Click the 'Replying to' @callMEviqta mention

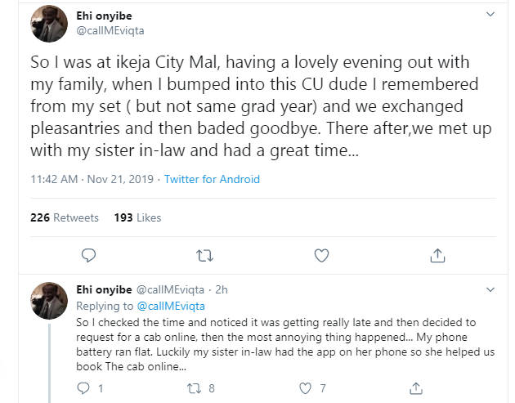point(172,306)
